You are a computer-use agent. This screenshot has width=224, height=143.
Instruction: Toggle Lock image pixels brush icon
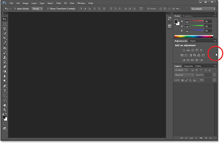pos(186,80)
